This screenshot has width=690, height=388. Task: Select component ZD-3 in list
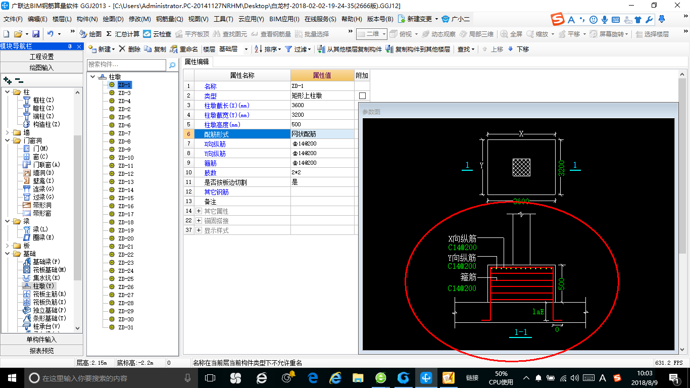click(x=124, y=93)
